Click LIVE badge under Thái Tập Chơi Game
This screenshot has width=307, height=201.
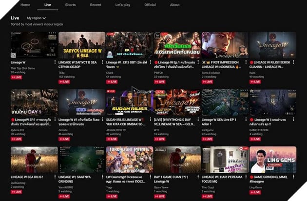[x=17, y=77]
